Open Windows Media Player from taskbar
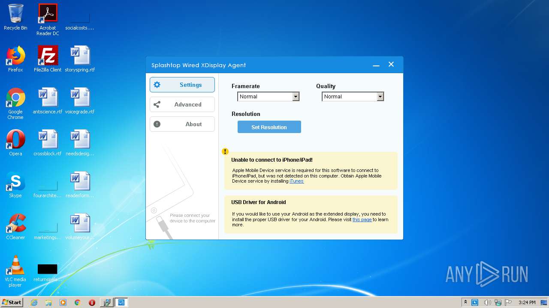 (63, 302)
